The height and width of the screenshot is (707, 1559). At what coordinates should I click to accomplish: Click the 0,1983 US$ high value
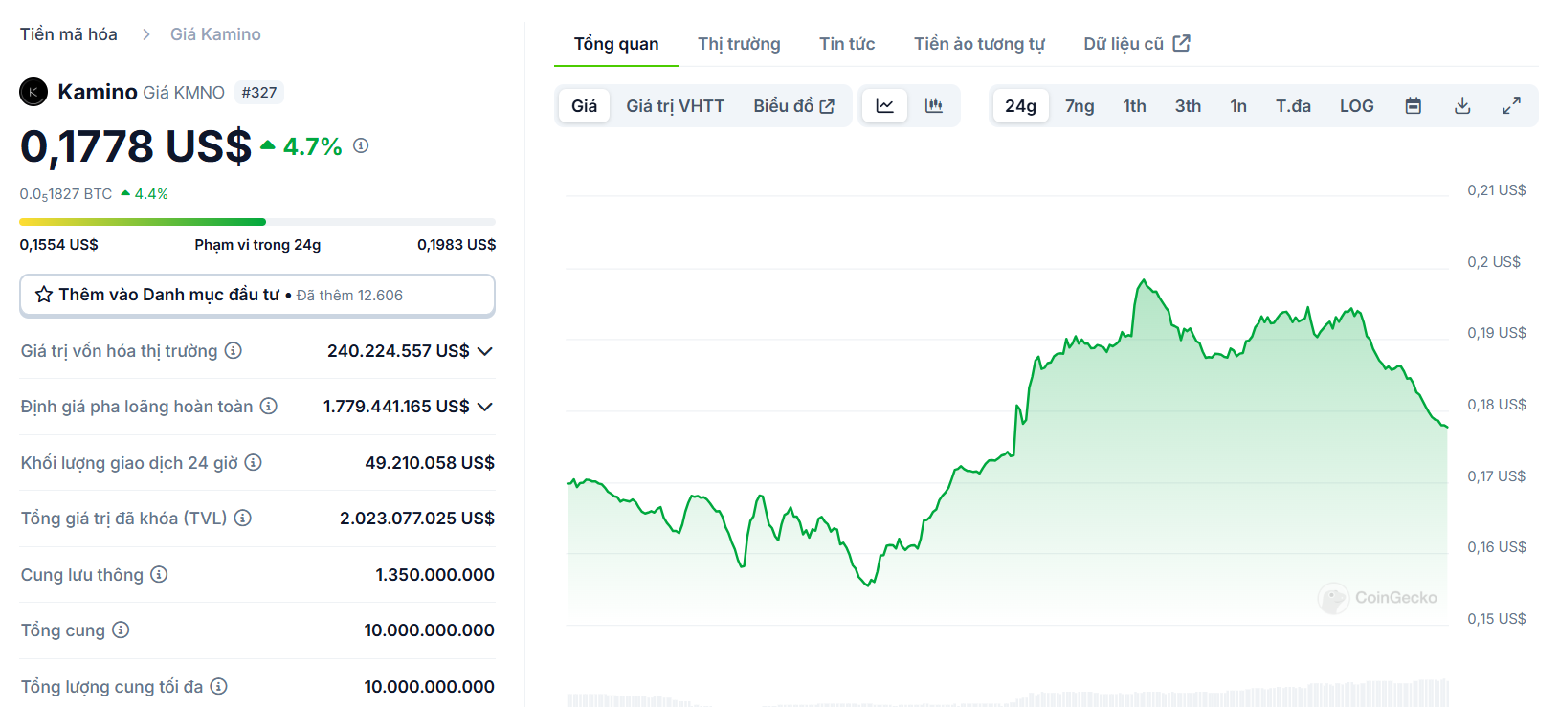pyautogui.click(x=457, y=245)
